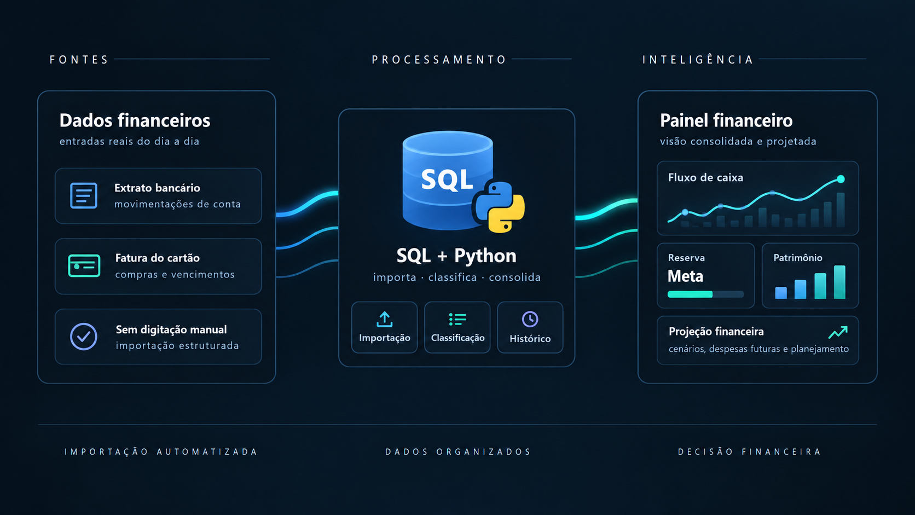
Task: Click the Importação upload arrow icon
Action: pos(385,319)
